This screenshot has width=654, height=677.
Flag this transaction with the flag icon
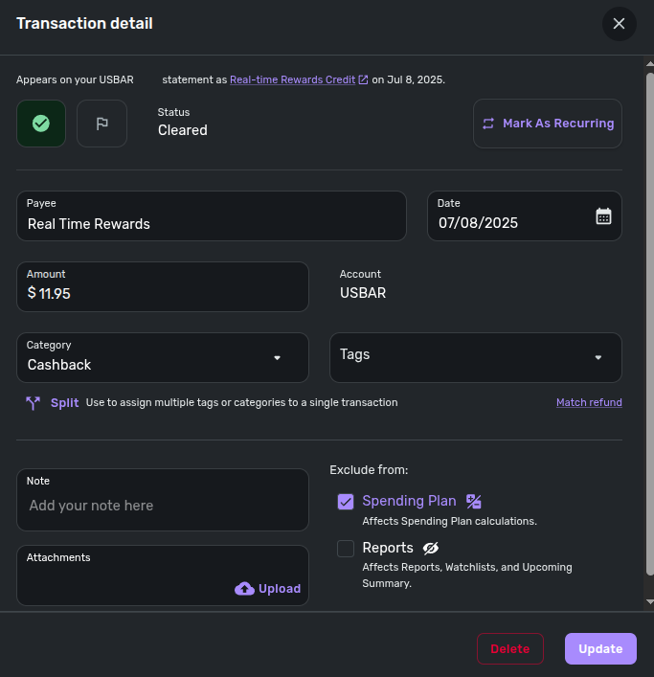click(x=101, y=124)
